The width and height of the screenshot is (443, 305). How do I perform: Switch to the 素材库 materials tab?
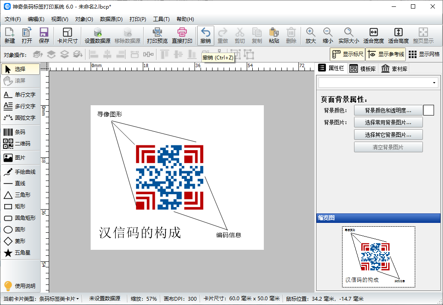(x=394, y=69)
